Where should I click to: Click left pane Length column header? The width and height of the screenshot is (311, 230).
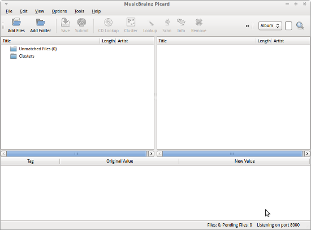click(108, 41)
